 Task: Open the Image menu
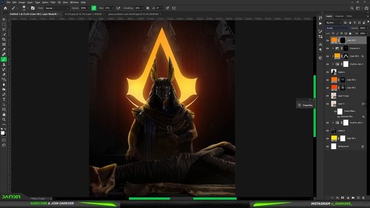click(22, 2)
